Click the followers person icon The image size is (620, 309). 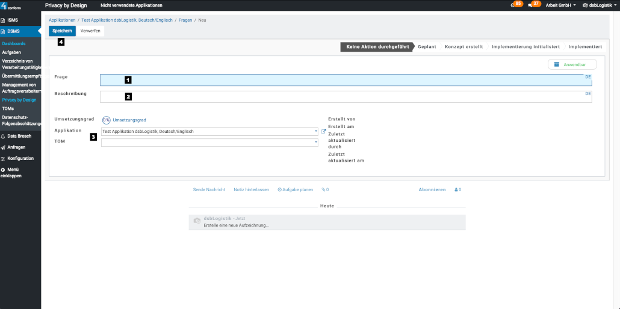point(457,189)
